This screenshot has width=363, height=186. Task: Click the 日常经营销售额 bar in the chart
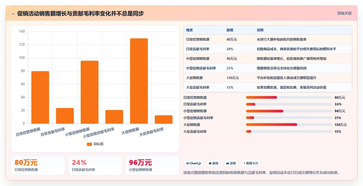pyautogui.click(x=40, y=97)
